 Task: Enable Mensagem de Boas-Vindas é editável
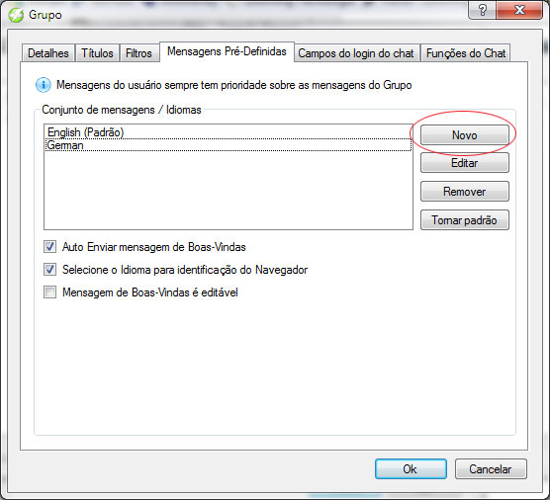(x=49, y=292)
